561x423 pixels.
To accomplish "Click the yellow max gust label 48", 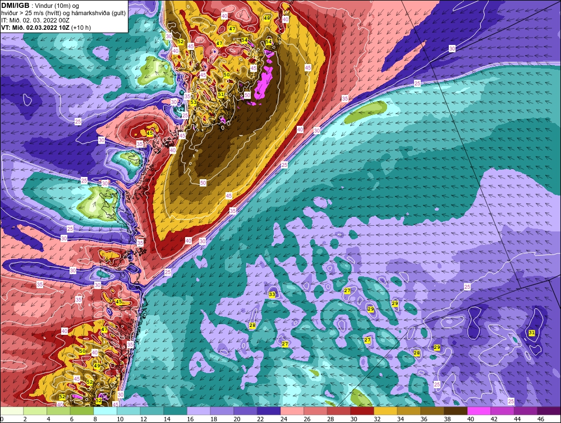I will (x=267, y=18).
